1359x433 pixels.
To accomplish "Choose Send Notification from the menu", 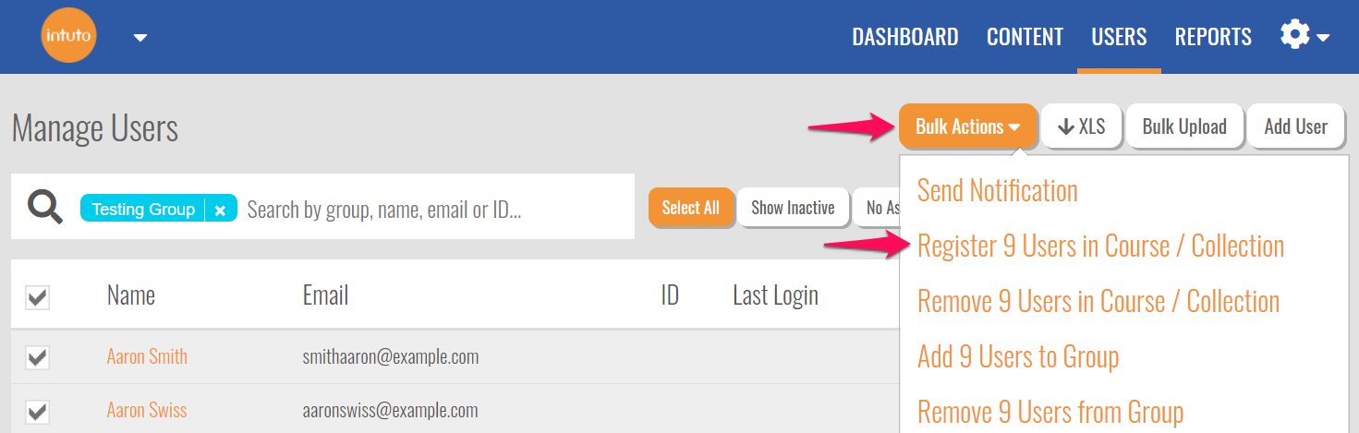I will [997, 191].
